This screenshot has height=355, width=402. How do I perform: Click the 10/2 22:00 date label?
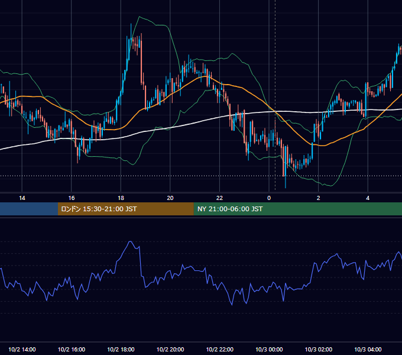tap(220, 349)
